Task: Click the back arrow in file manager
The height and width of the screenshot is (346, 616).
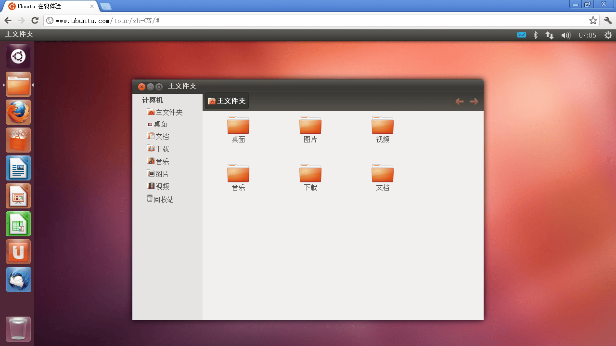Action: click(x=460, y=101)
